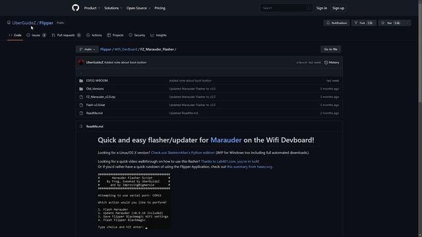Screen dimensions: 422x237
Task: Open the GitHub logo homepage
Action: click(x=76, y=8)
